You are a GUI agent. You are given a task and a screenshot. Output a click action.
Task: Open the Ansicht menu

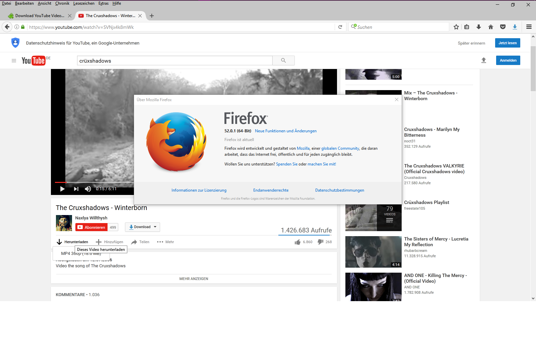click(x=45, y=3)
